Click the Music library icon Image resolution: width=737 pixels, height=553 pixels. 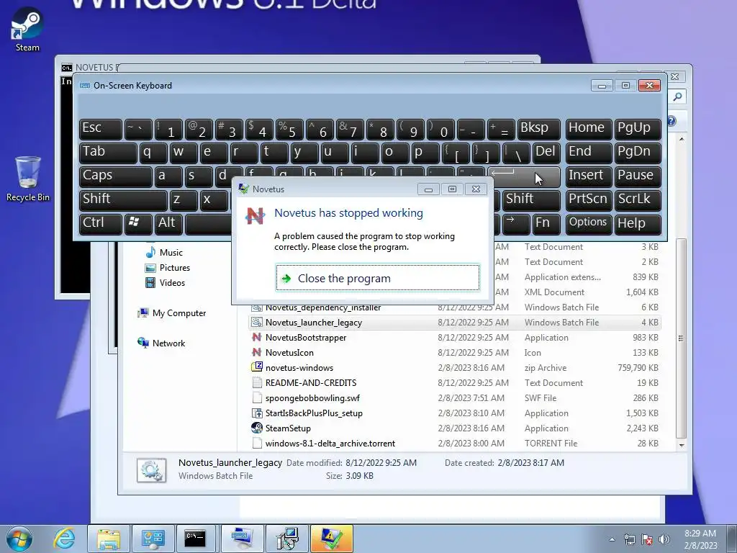pos(150,252)
